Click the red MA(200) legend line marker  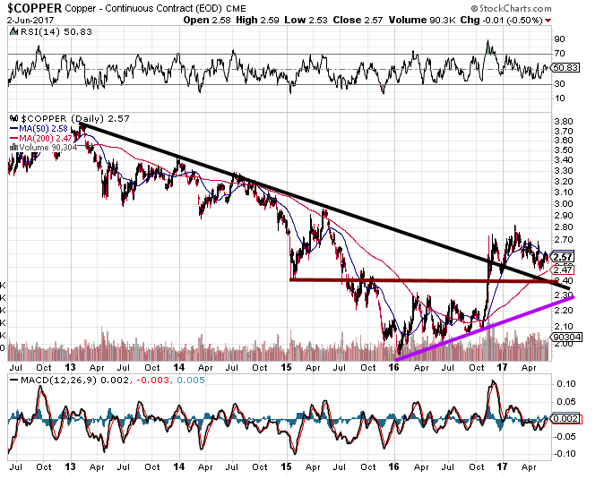click(x=12, y=138)
